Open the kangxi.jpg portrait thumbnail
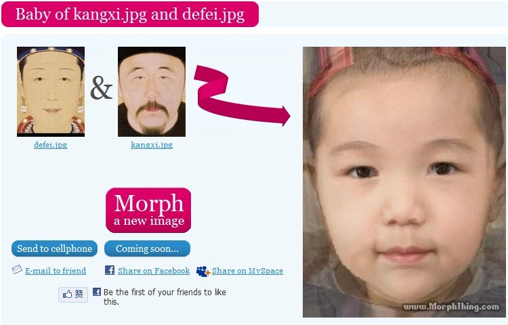 (152, 91)
